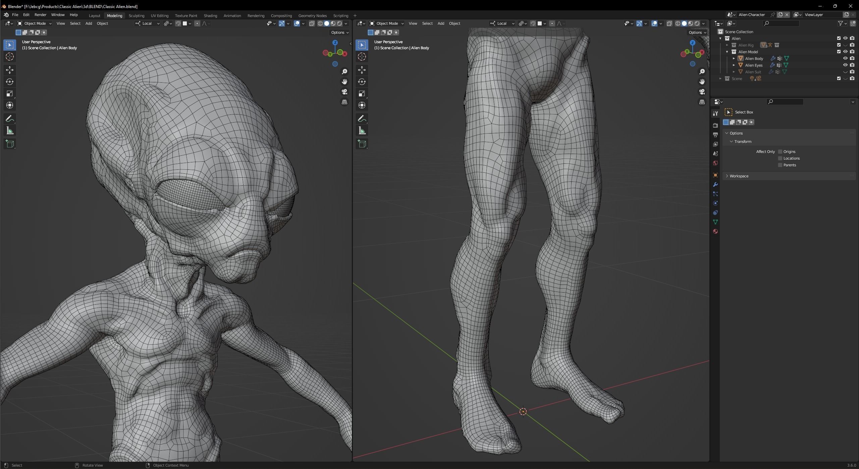Open the Modifiers properties tab (wrench)
The image size is (859, 469).
click(715, 184)
